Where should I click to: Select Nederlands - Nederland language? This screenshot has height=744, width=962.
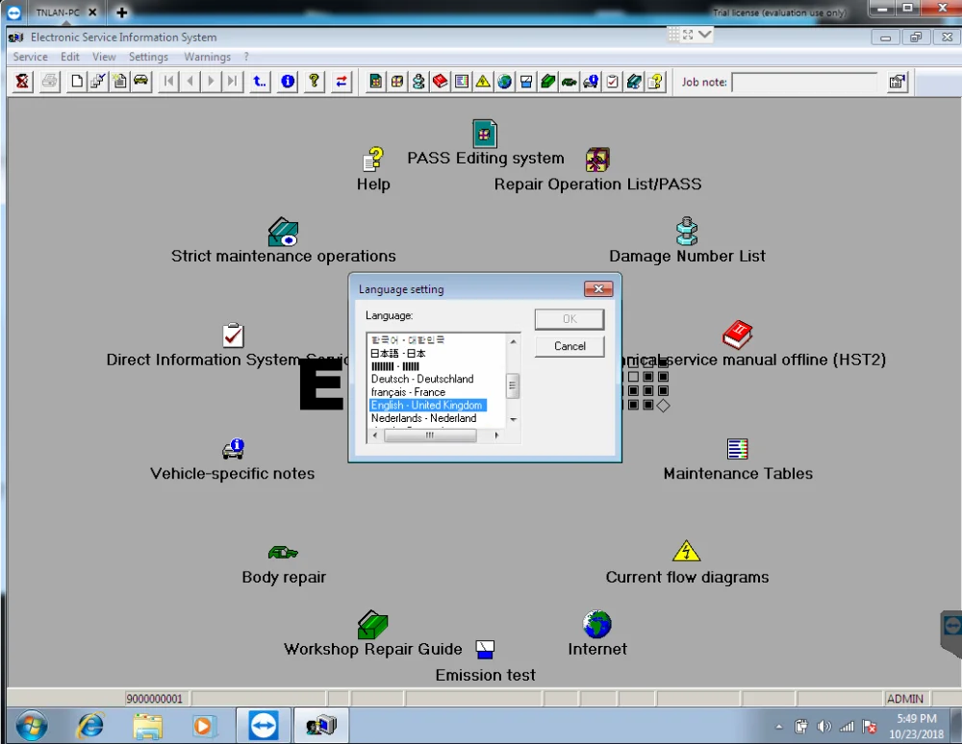(423, 418)
